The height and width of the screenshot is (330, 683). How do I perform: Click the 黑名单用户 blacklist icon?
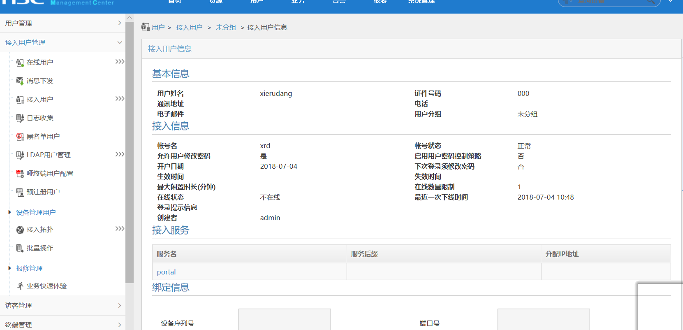[x=20, y=137]
